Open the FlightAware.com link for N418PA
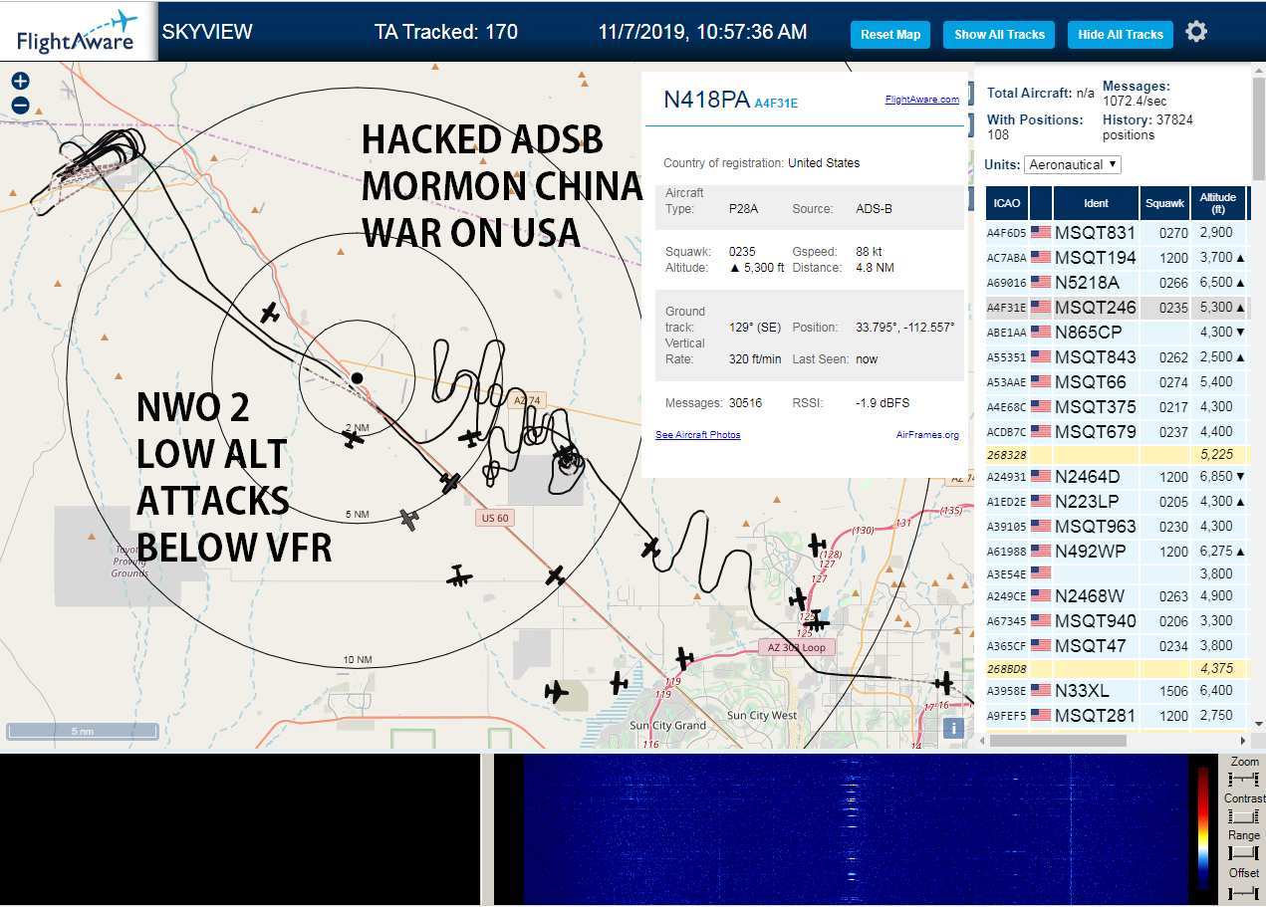This screenshot has width=1266, height=907. 922,99
